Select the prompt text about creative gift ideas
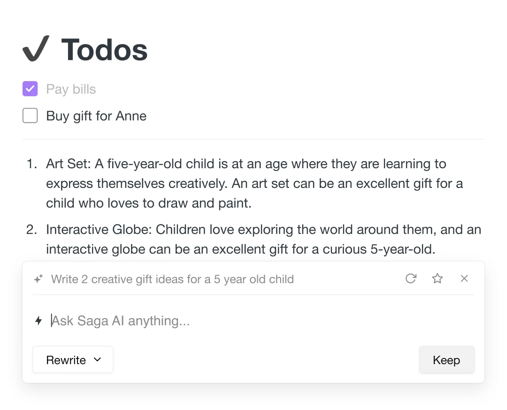This screenshot has height=410, width=507. [172, 279]
